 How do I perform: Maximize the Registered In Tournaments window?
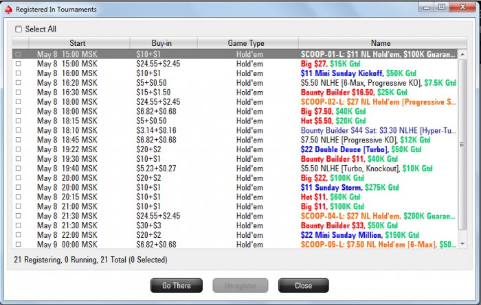441,7
